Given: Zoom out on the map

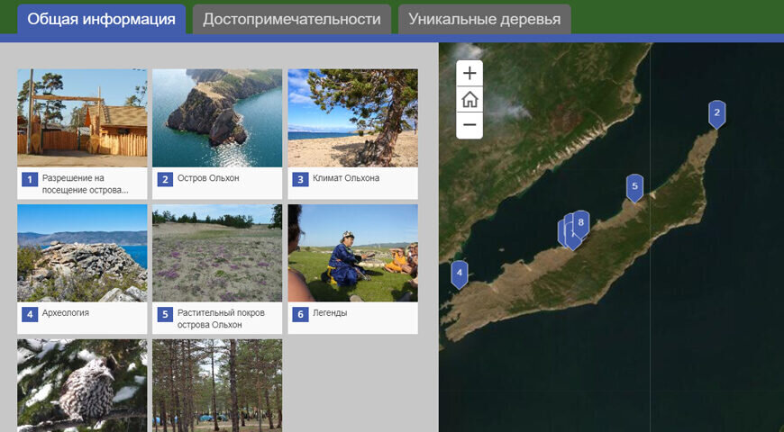Looking at the screenshot, I should click(x=469, y=125).
